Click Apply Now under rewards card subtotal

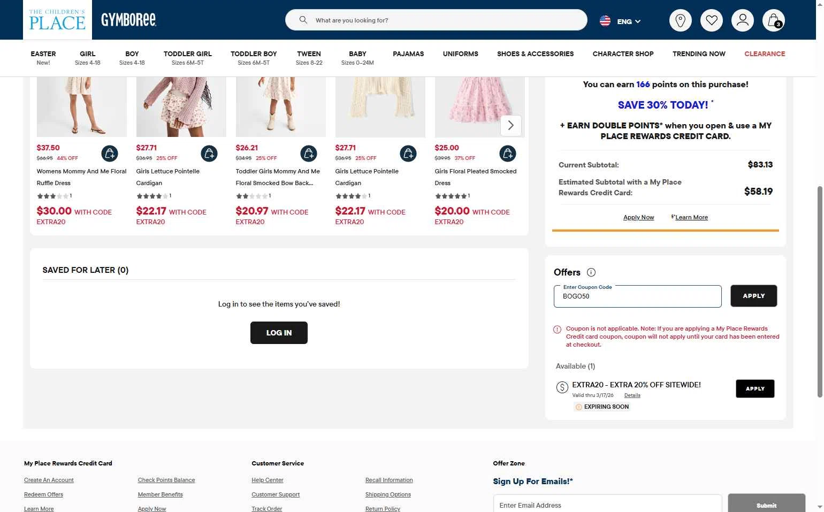point(639,217)
